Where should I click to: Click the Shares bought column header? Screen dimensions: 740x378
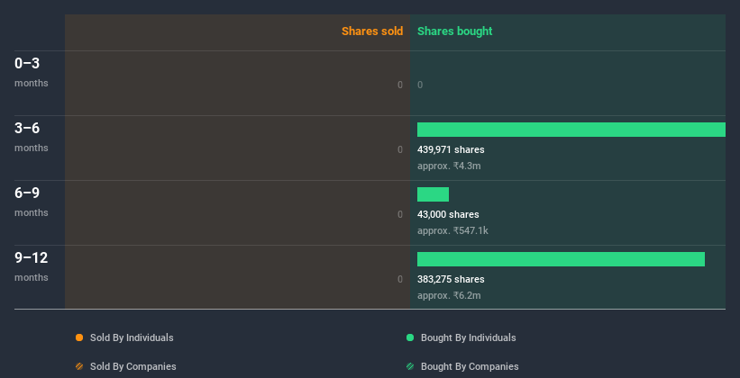[454, 31]
